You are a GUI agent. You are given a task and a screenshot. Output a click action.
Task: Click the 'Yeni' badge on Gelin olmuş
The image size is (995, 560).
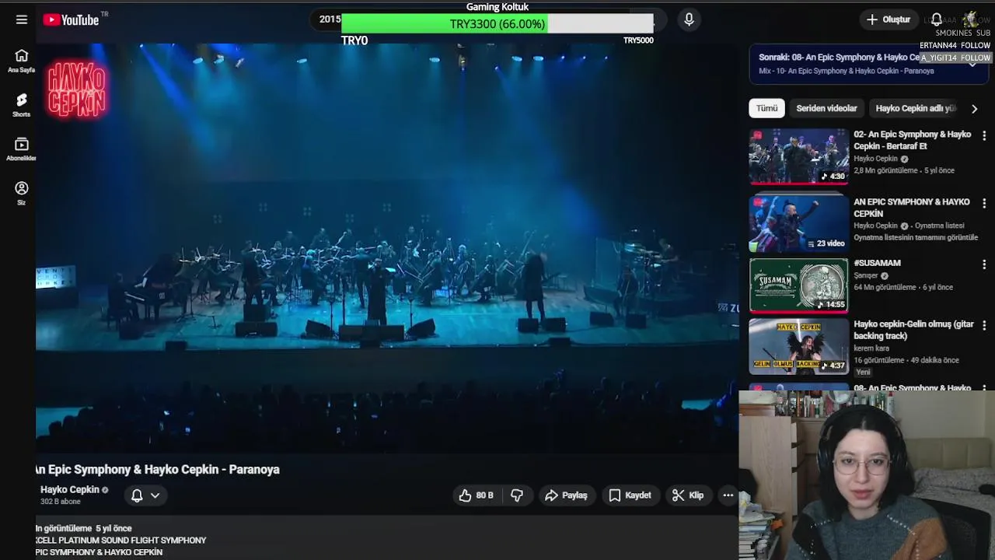click(x=863, y=372)
